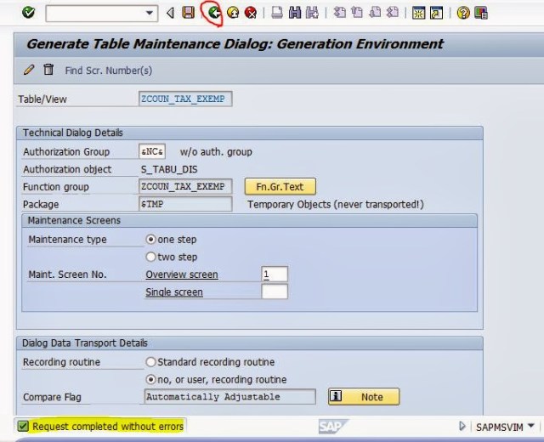Click the Package field $TMP
544x442 pixels.
[185, 204]
